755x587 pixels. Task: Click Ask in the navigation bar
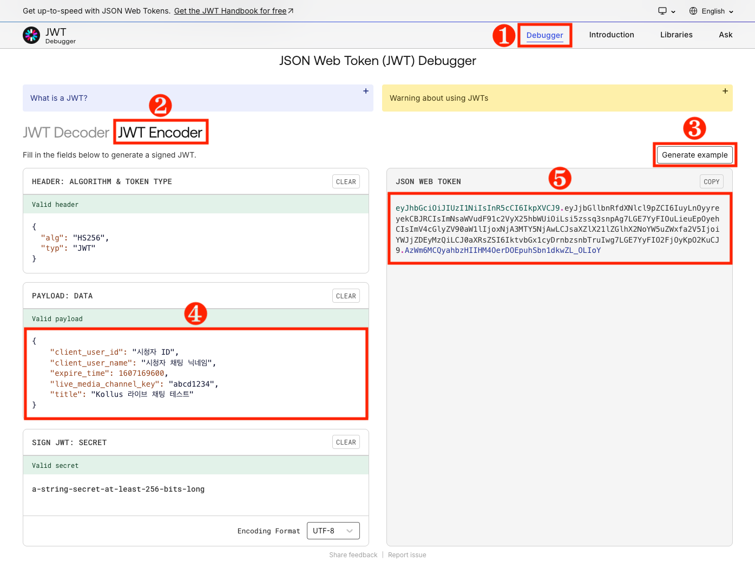coord(725,35)
